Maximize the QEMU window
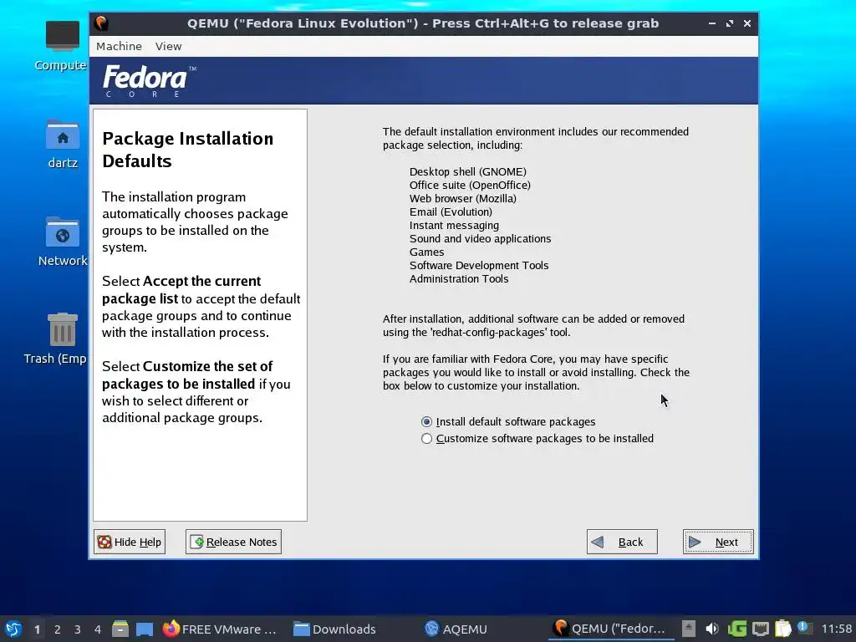The height and width of the screenshot is (642, 856). (x=730, y=23)
